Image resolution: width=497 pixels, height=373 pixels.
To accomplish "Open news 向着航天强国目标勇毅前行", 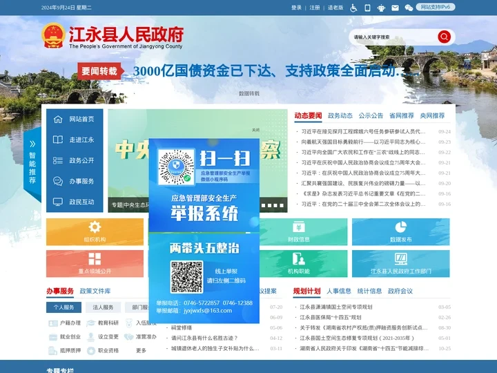I will coord(363,142).
